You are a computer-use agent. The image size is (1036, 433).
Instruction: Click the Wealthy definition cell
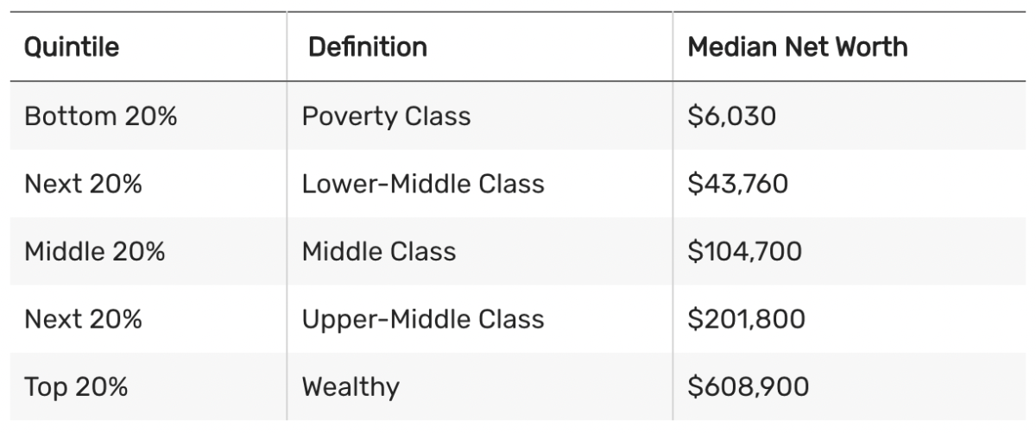coord(351,387)
